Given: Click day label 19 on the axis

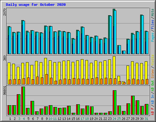Looking at the screenshot, I should [x=91, y=119].
